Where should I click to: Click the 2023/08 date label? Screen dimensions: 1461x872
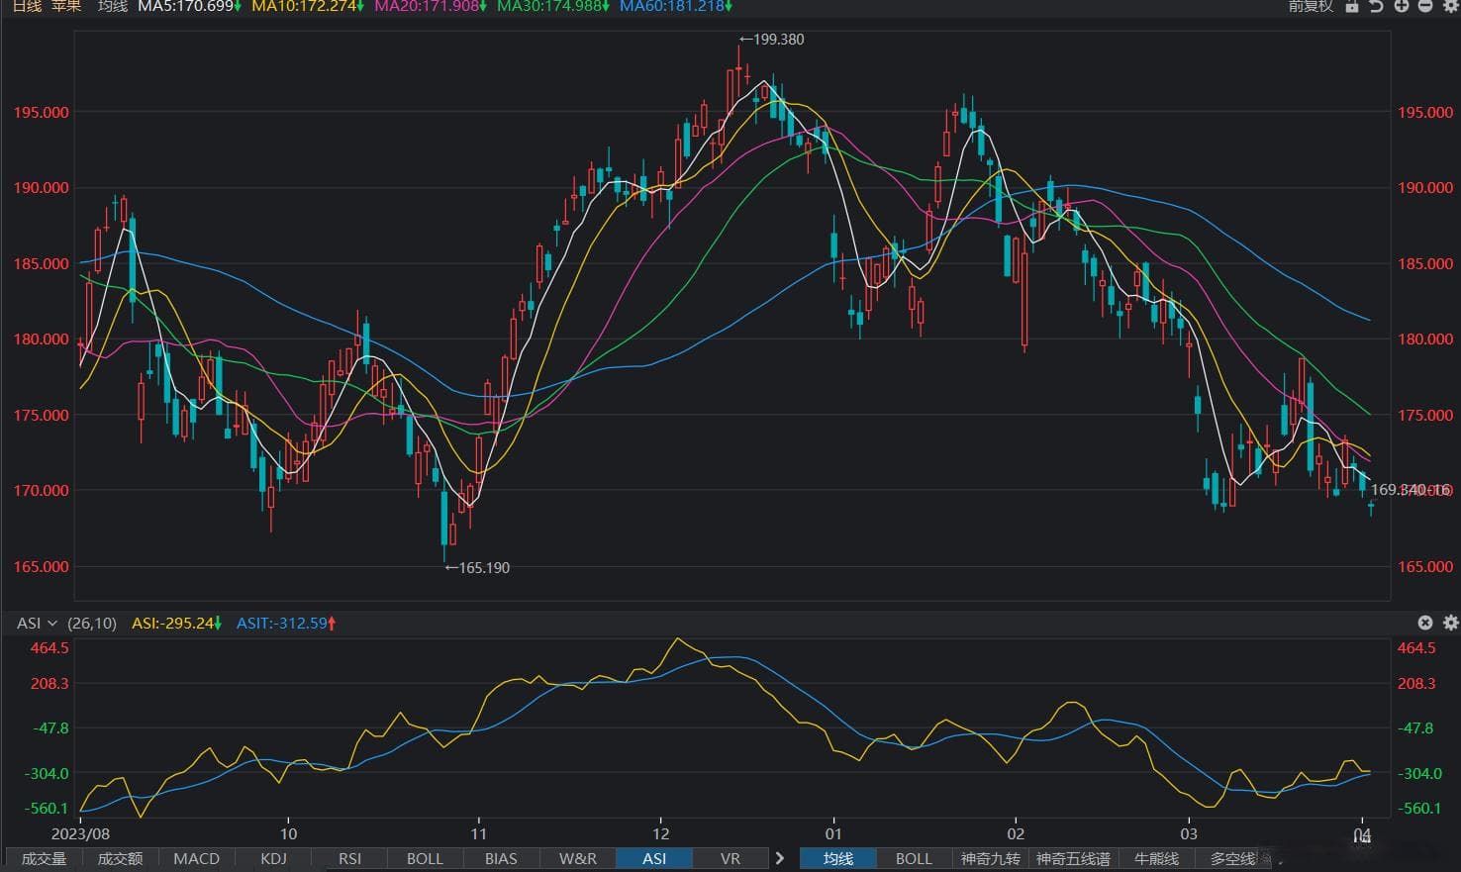click(x=80, y=833)
